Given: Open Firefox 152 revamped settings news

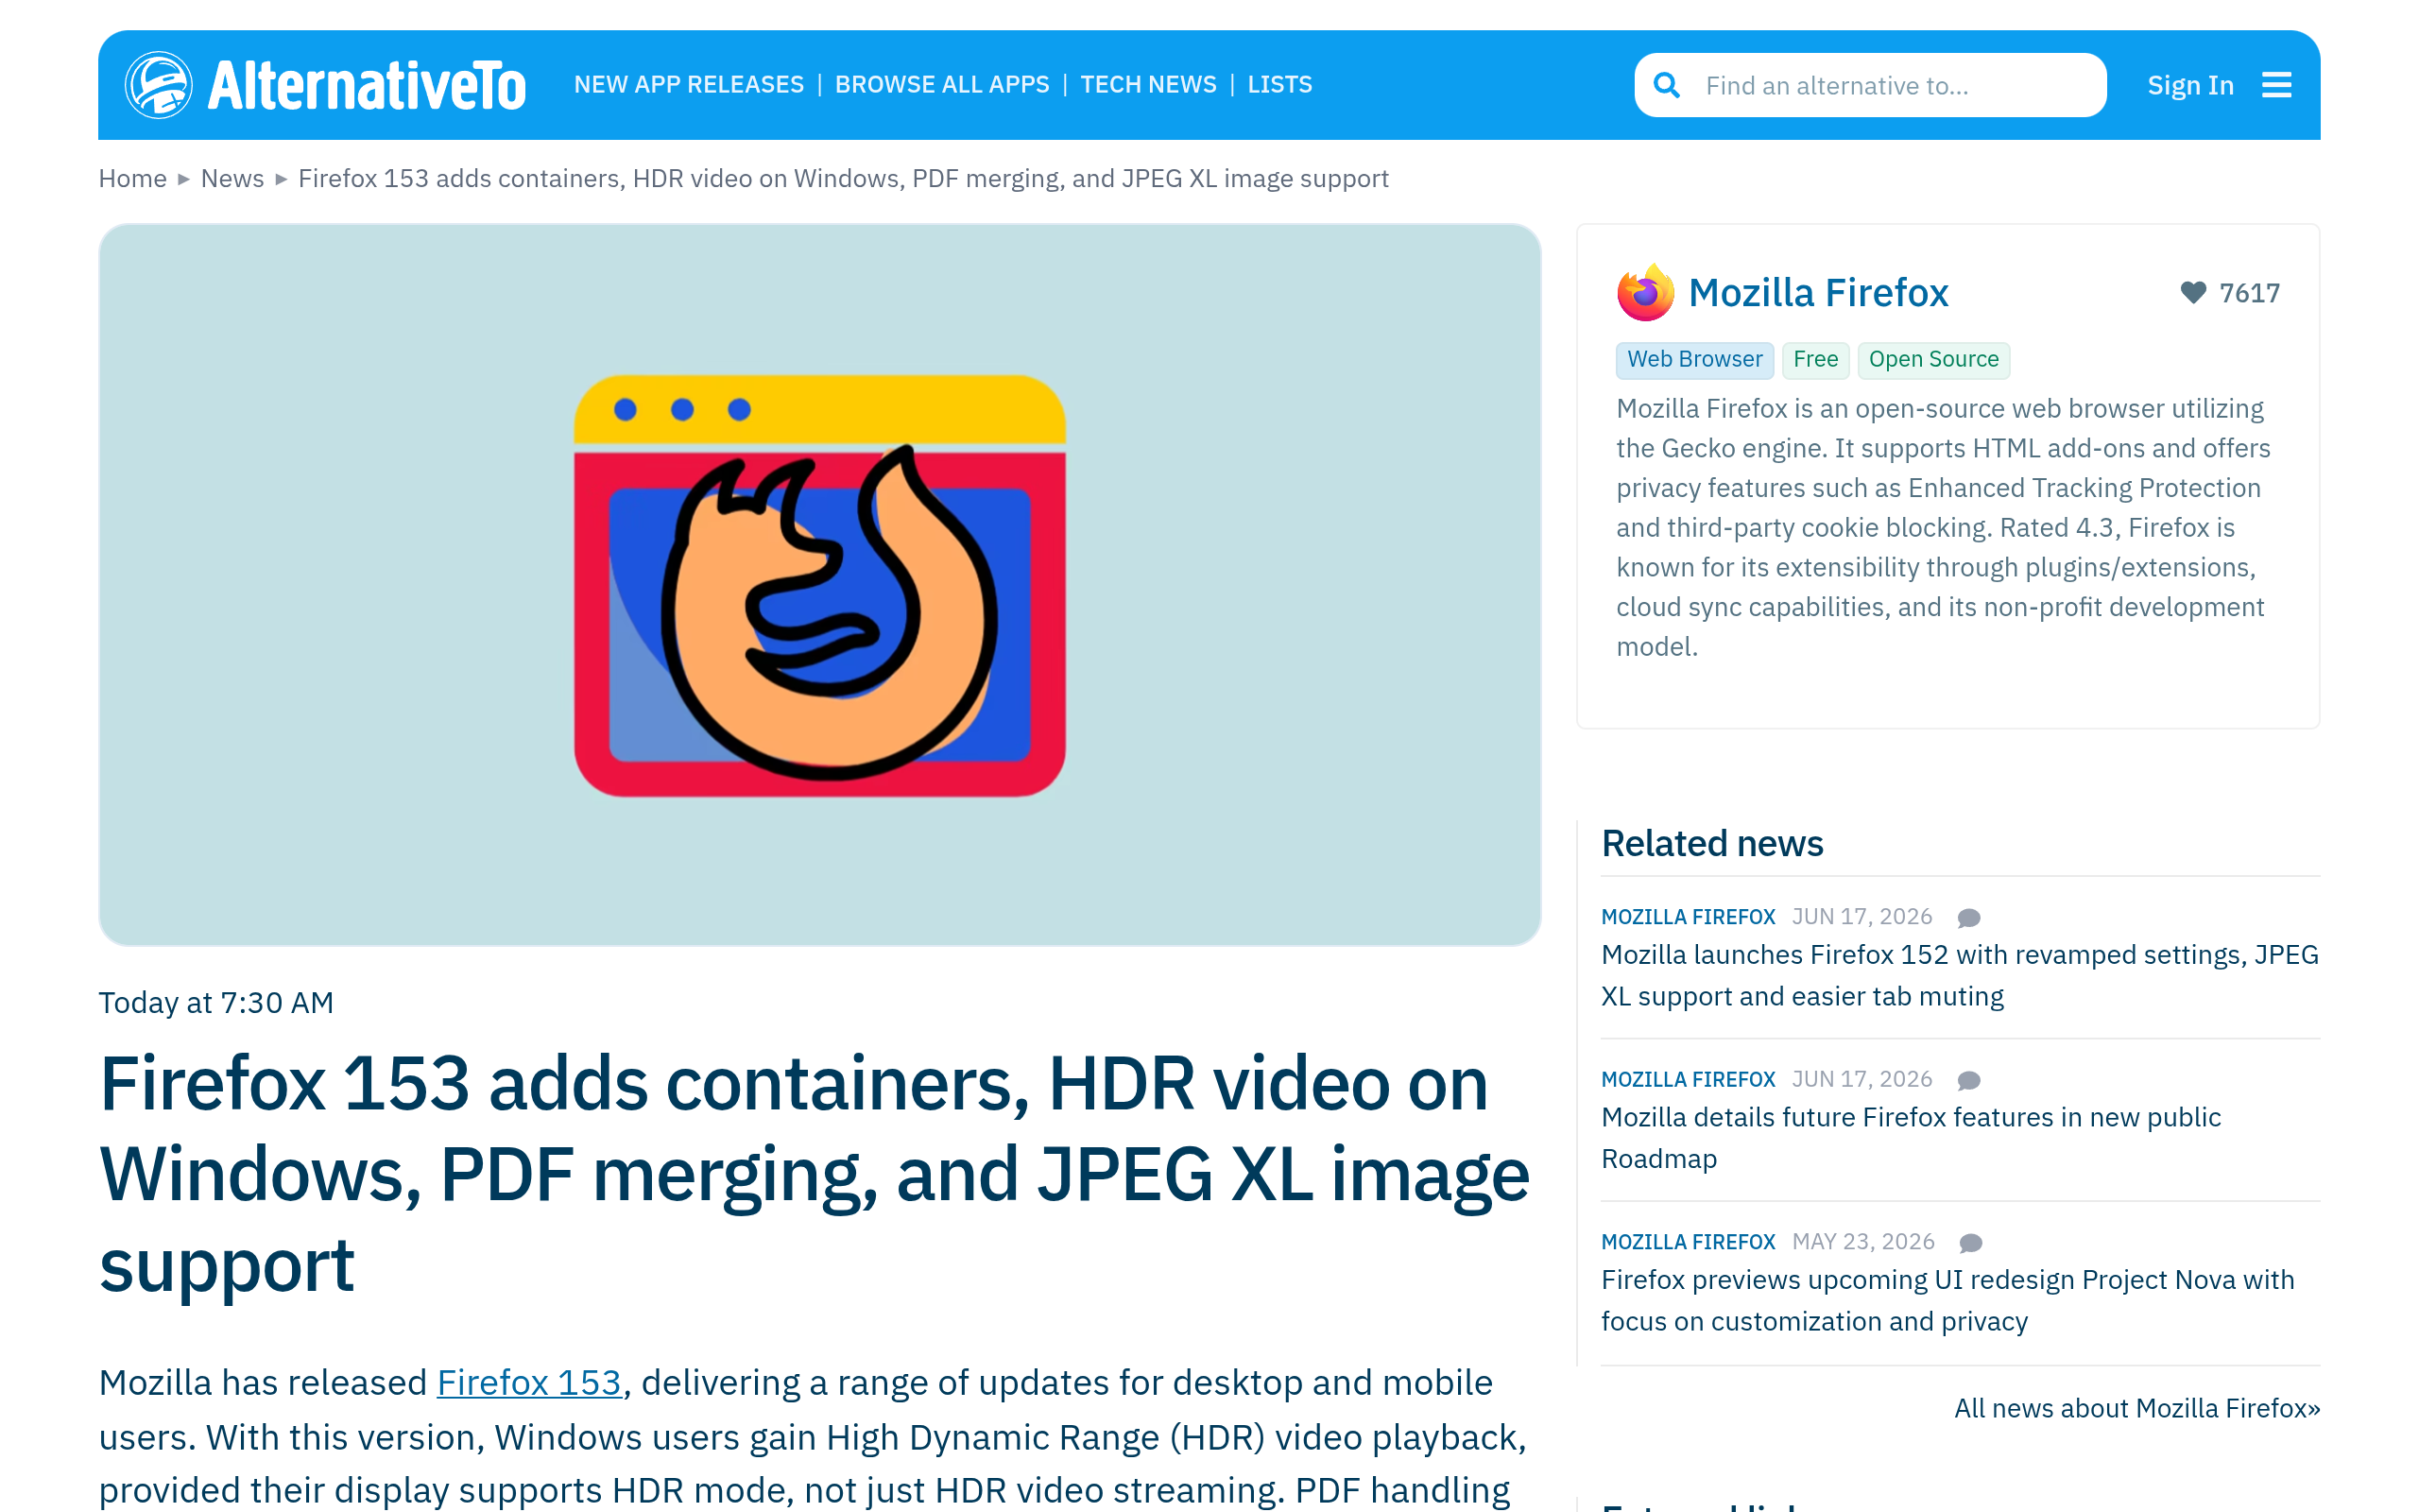Looking at the screenshot, I should tap(1959, 975).
